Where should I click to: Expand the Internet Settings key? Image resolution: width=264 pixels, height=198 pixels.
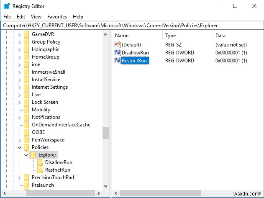click(20, 87)
